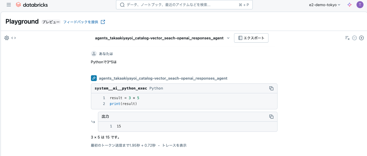This screenshot has height=156, width=367.
Task: Click the return arrow icon beside output
Action: [93, 122]
